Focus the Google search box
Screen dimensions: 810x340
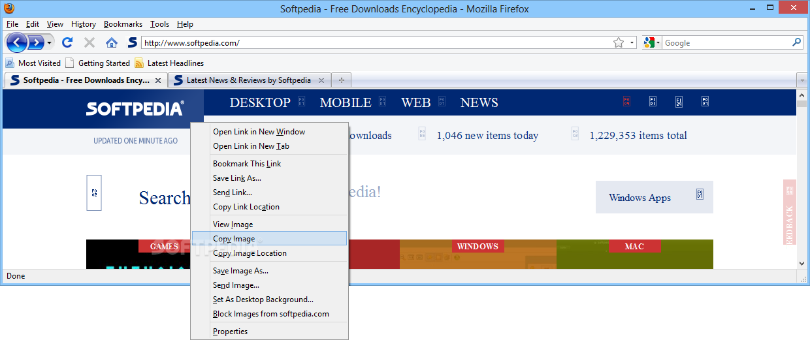[x=726, y=42]
